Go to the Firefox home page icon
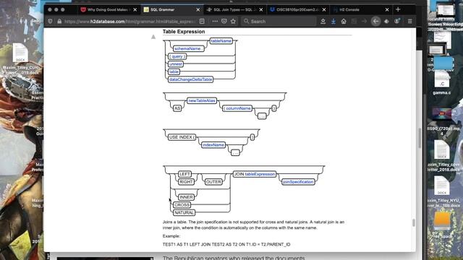 pyautogui.click(x=344, y=21)
